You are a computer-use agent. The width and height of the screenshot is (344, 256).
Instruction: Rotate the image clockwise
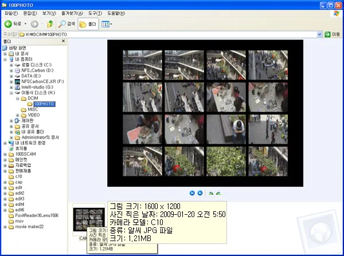211,193
